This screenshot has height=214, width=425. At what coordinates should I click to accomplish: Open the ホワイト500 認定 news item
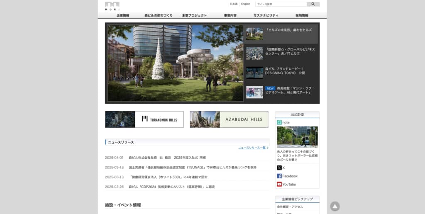[169, 177]
